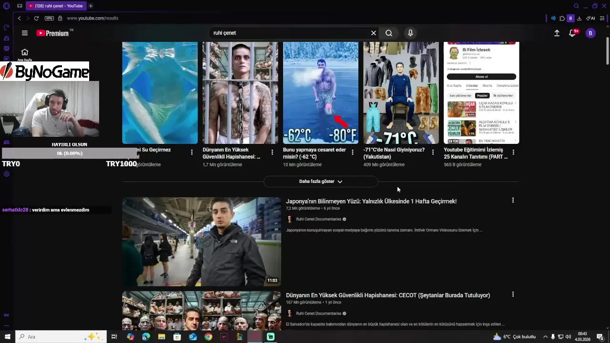Image resolution: width=610 pixels, height=343 pixels.
Task: Open more options for Bunu yapmaya cesaret short
Action: coord(353,152)
